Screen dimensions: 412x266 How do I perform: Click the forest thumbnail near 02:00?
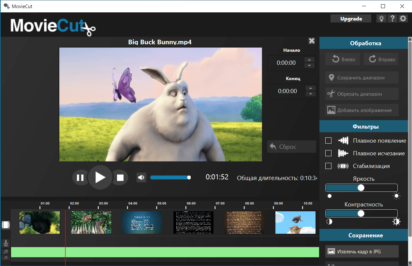point(91,222)
